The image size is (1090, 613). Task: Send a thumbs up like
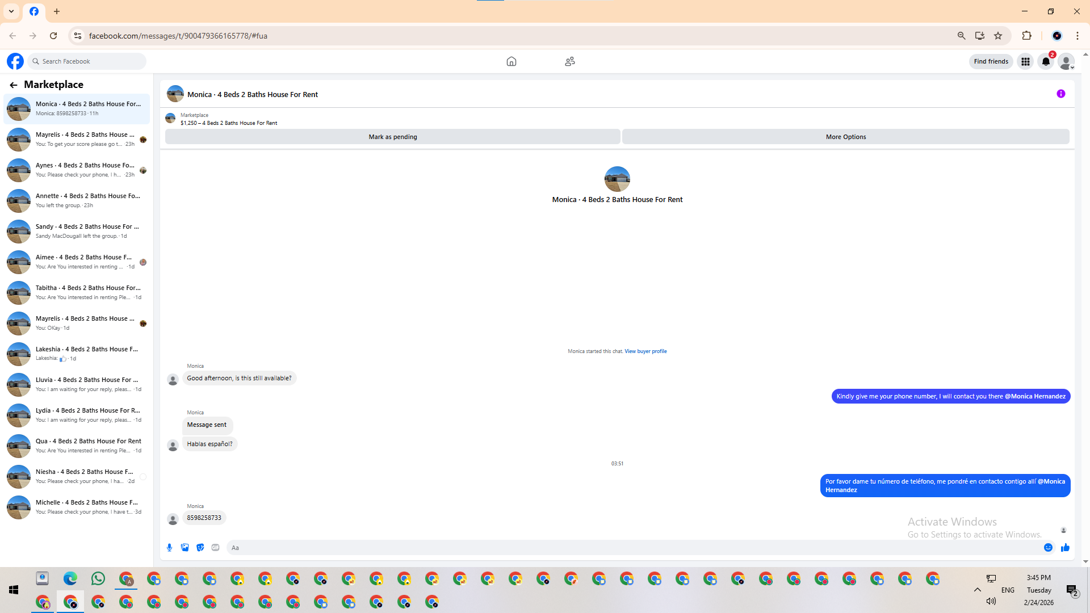1065,548
